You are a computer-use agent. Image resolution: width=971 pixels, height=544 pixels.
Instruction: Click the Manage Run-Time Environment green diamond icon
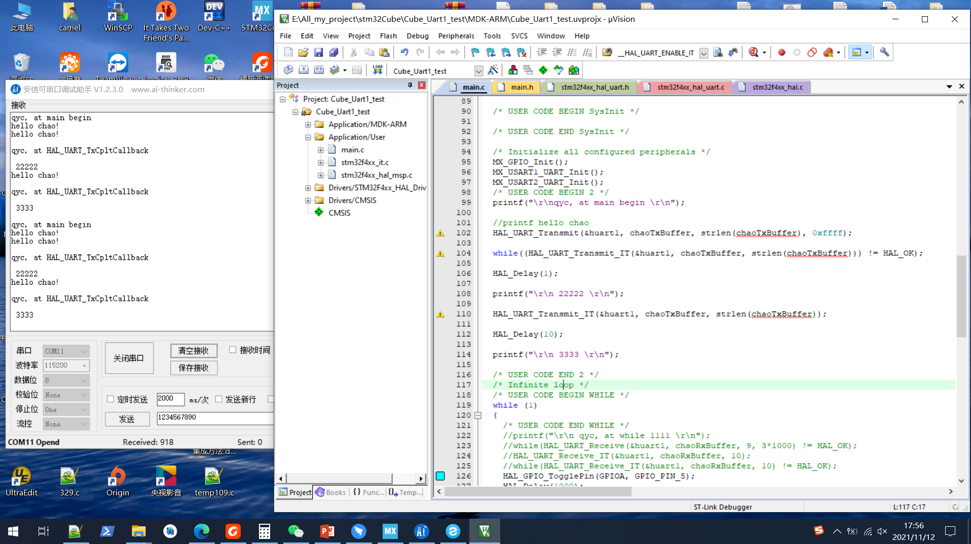(543, 70)
